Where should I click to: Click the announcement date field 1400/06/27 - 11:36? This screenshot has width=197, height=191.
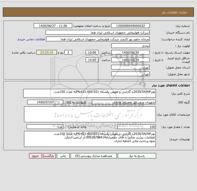53,26
